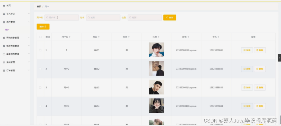The image size is (281, 126).
Task: Collapse the 用户管理 menu chevron
Action: pyautogui.click(x=29, y=22)
